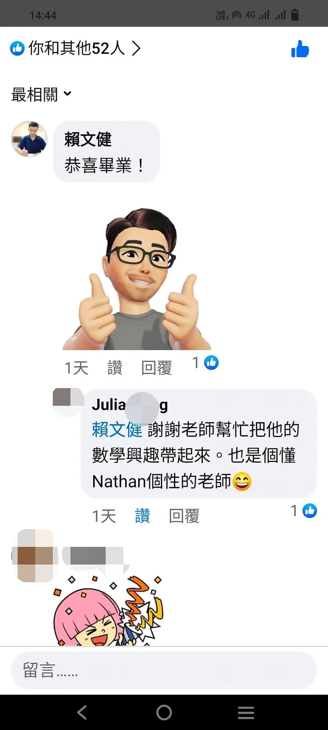Screen dimensions: 328x730
Task: Tap the blue 賴文健 mention in Julia's reply
Action: pyautogui.click(x=117, y=429)
